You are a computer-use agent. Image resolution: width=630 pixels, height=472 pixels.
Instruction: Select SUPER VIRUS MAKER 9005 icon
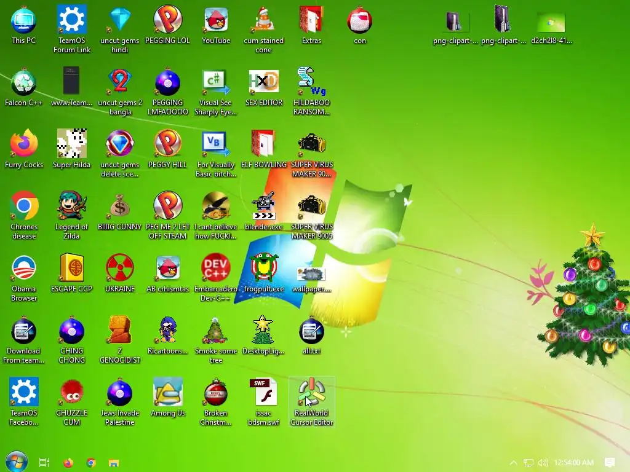[x=311, y=206]
